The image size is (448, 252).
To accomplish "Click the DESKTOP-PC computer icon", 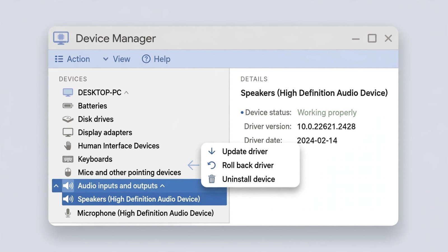I will (x=68, y=92).
